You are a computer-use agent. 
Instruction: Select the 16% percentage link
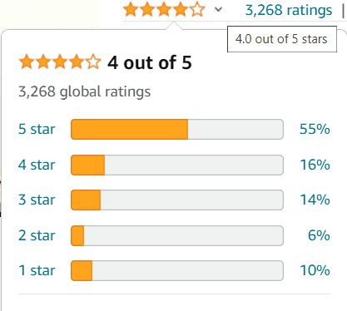click(315, 165)
